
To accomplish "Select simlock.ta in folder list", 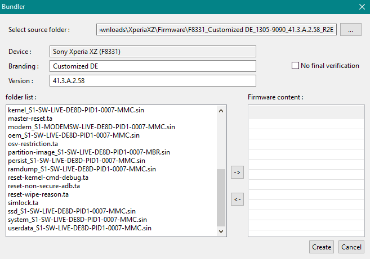I will point(23,203).
